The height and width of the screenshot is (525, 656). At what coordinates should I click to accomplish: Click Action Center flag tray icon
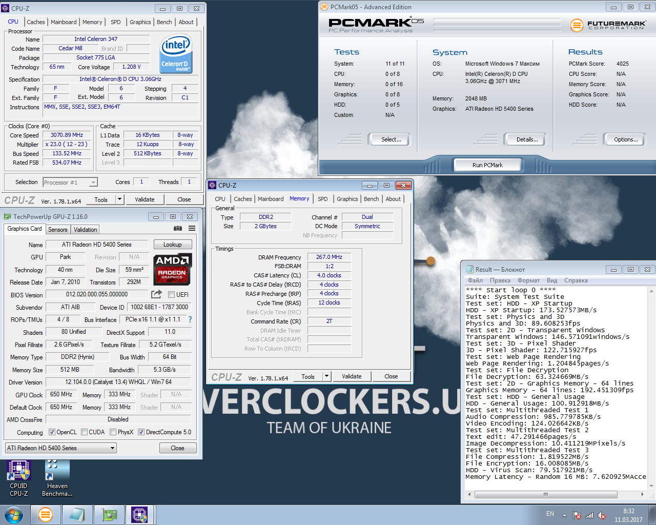[577, 515]
